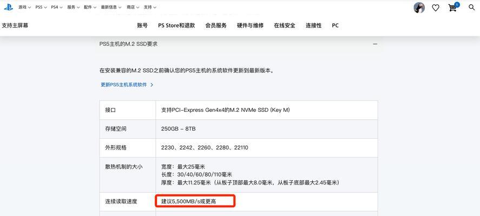Open the shopping cart icon
This screenshot has width=480, height=216.
point(453,8)
